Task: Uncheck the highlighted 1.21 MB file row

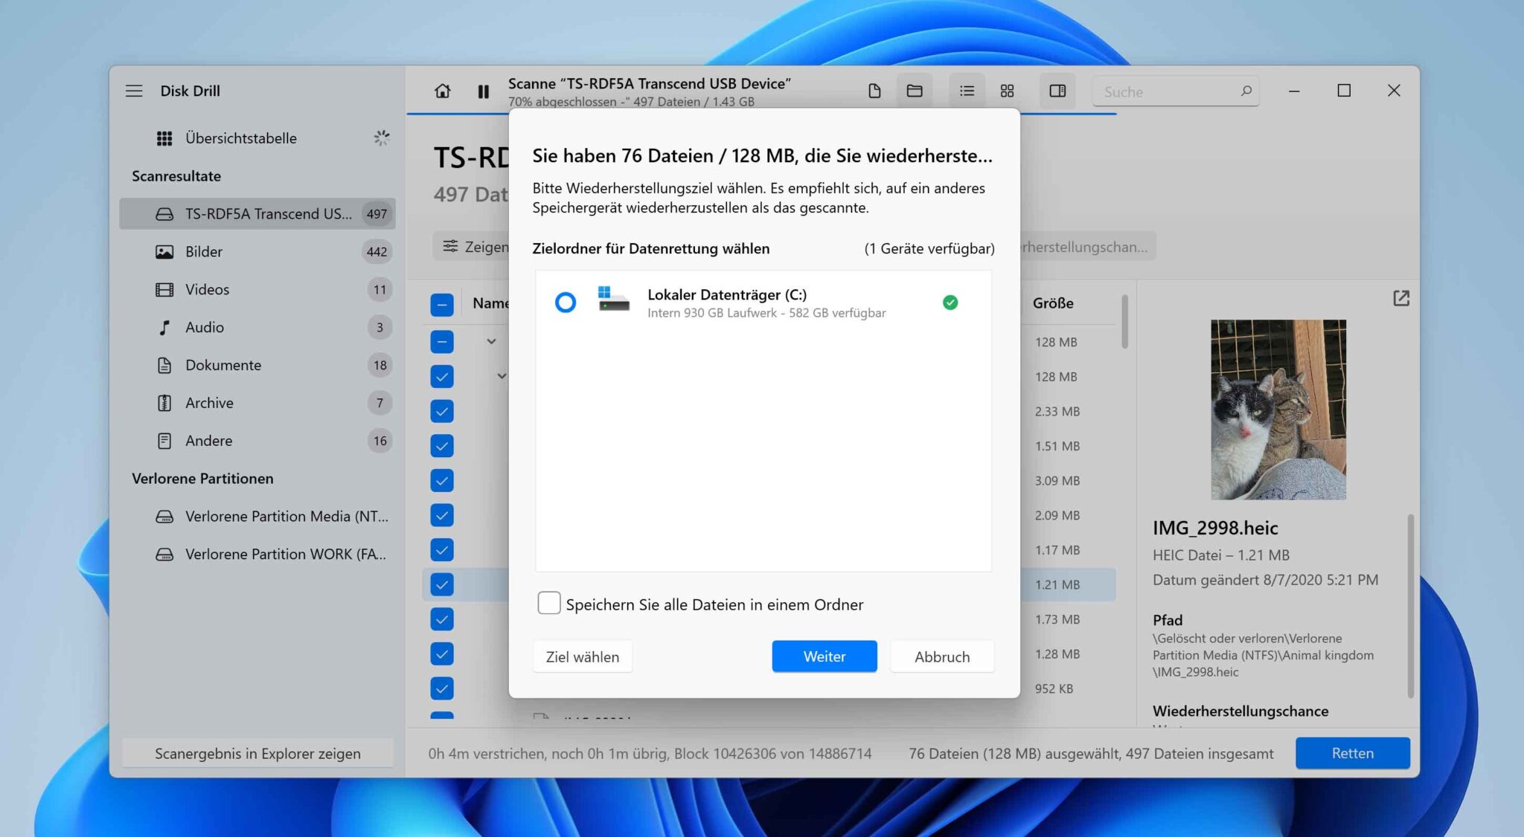Action: (441, 585)
